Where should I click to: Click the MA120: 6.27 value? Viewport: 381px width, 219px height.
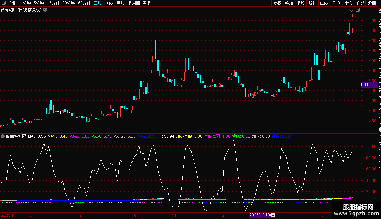point(124,136)
